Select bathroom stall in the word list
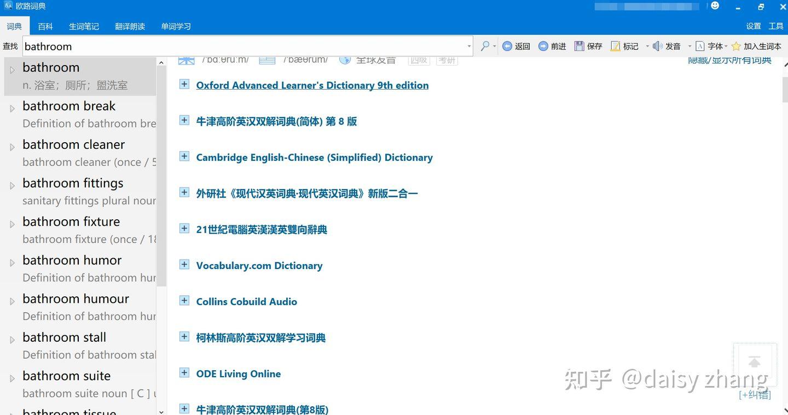 click(x=80, y=346)
